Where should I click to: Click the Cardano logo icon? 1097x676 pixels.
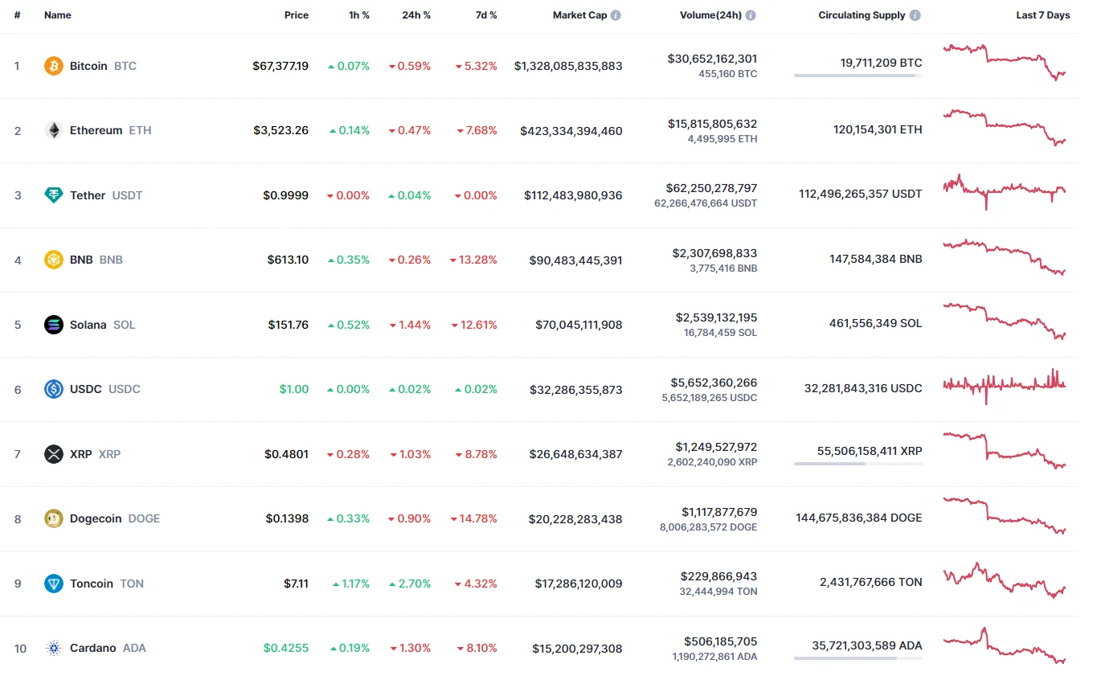[x=54, y=648]
